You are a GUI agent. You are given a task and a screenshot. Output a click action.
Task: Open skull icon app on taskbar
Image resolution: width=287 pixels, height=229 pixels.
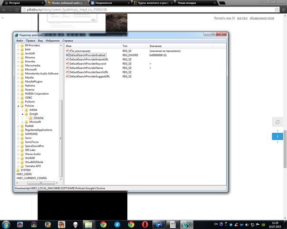coord(75,225)
